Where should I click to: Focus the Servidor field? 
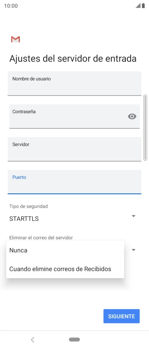pyautogui.click(x=74, y=149)
